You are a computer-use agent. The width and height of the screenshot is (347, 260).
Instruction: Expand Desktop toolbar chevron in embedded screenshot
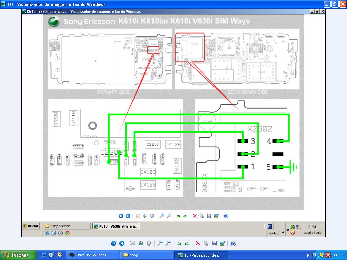283,232
